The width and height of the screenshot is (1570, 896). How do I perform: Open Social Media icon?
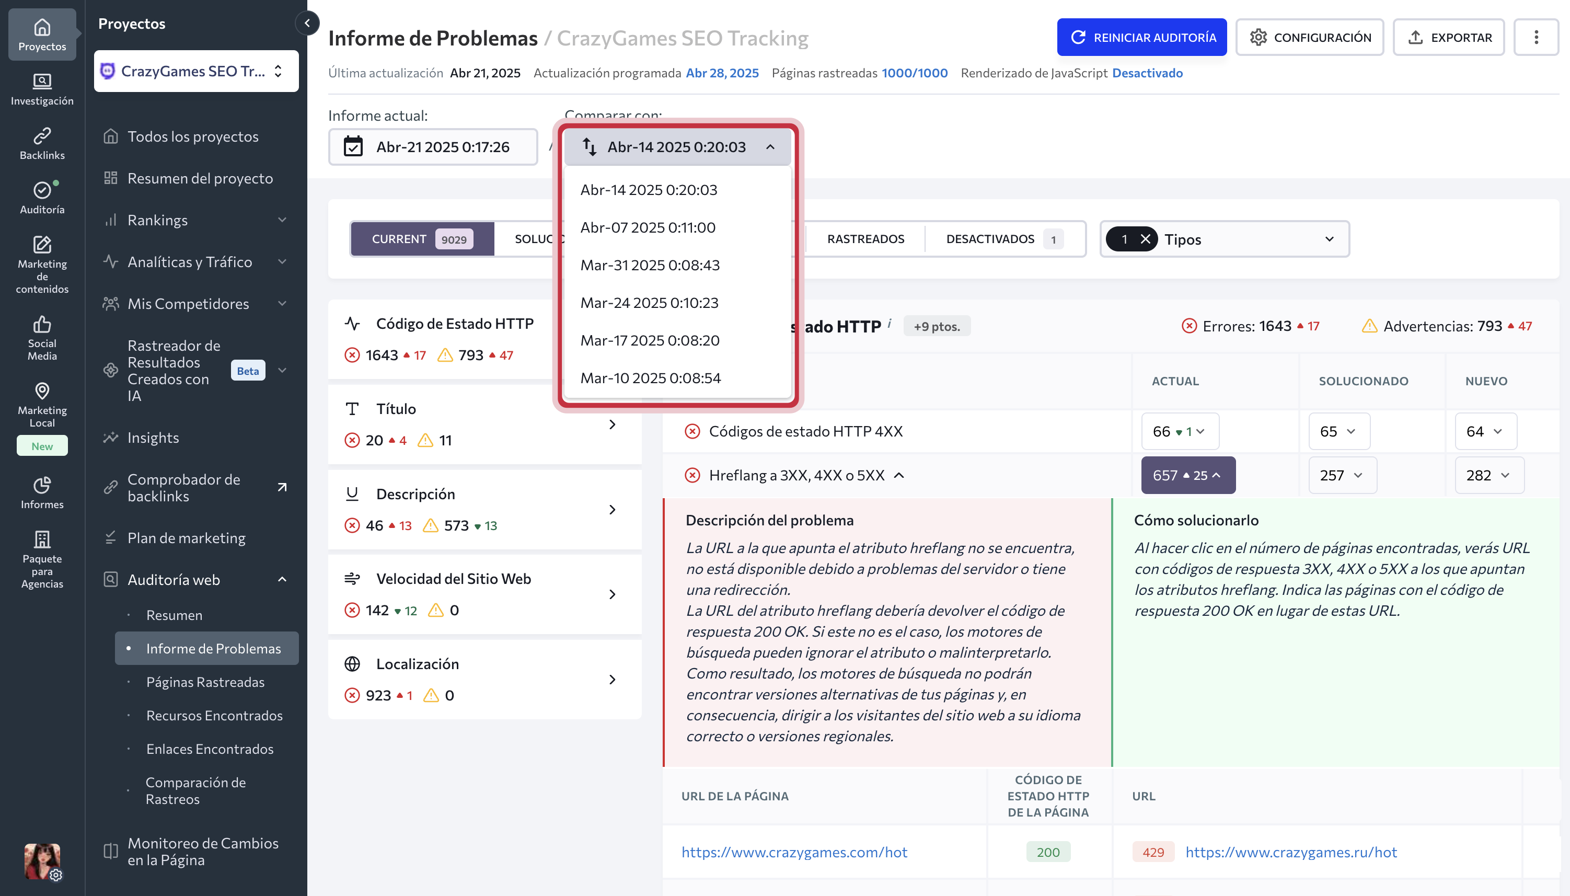(x=42, y=324)
